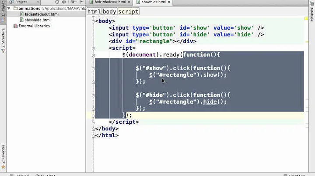Click the opening <body> tag in code
The height and width of the screenshot is (176, 315).
pos(105,21)
